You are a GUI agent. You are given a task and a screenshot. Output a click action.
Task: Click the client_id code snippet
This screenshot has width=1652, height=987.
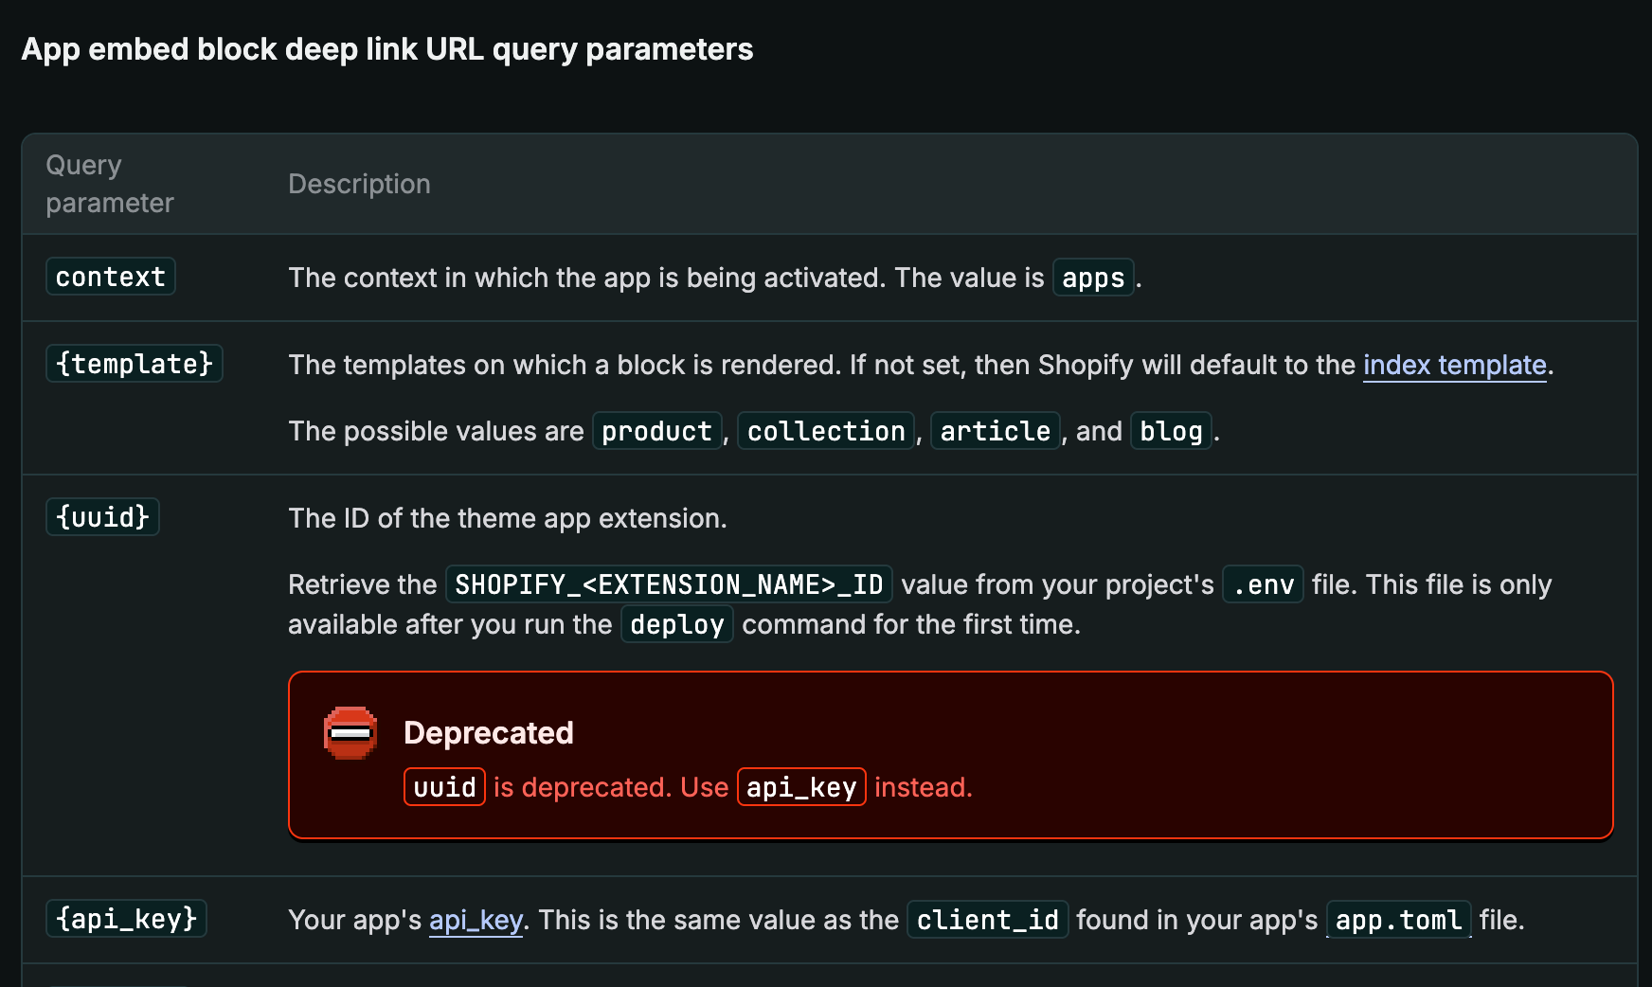click(988, 920)
